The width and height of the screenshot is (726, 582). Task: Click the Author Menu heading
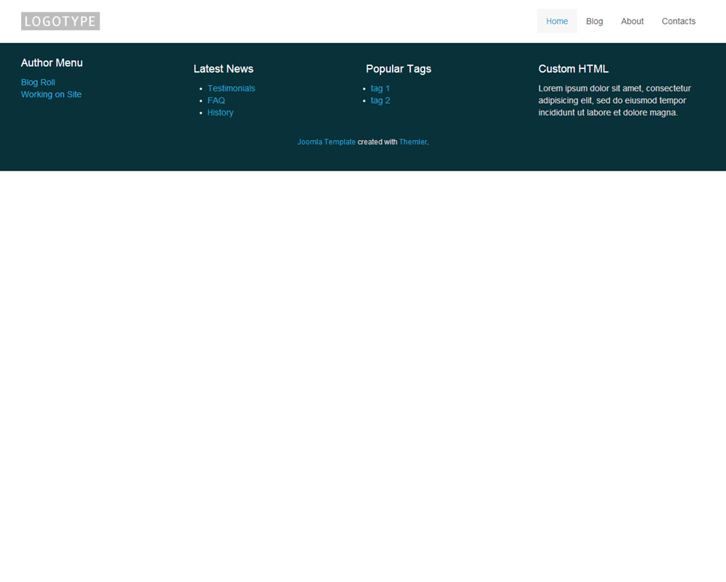52,63
